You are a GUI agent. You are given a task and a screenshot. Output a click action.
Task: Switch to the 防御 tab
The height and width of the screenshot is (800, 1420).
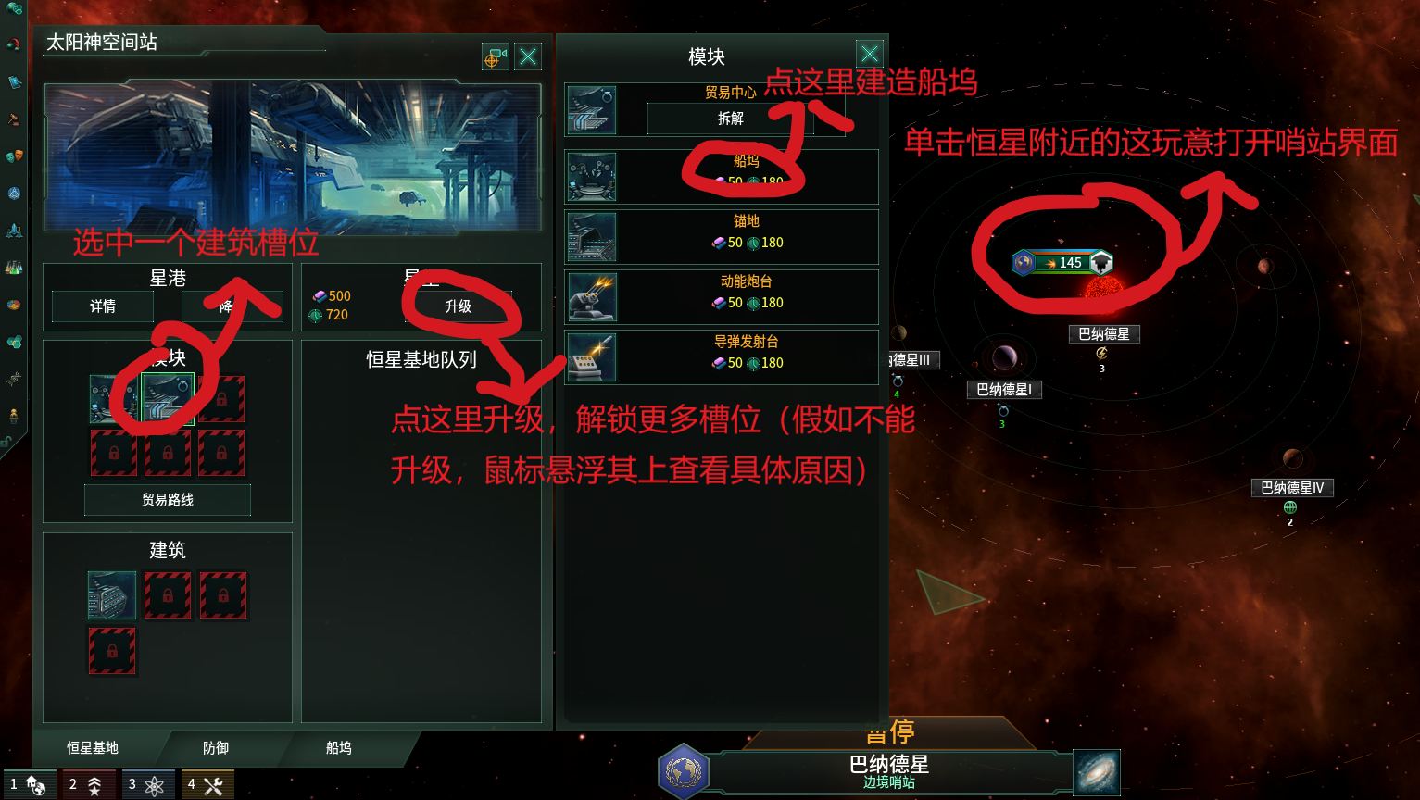point(216,748)
